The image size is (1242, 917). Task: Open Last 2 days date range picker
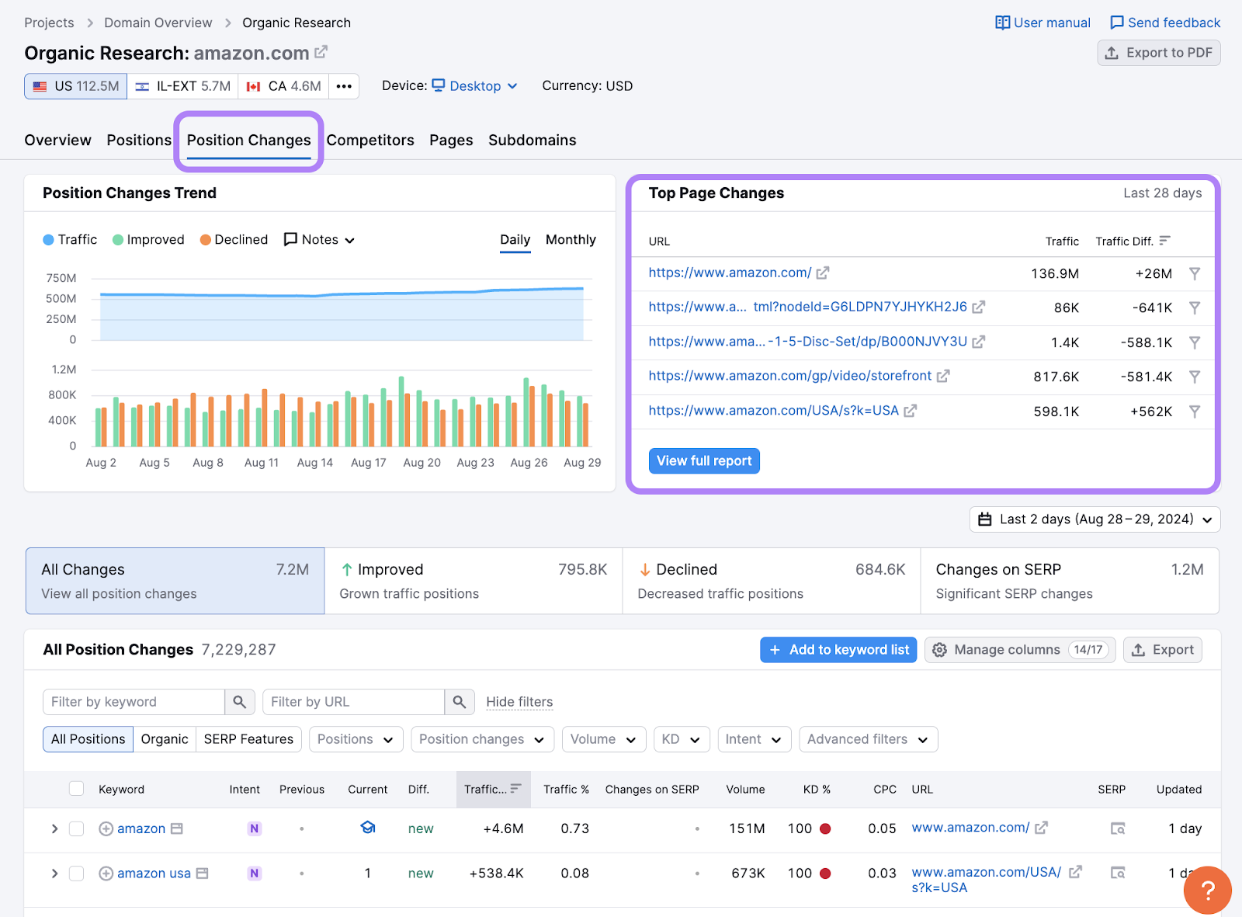point(1095,519)
